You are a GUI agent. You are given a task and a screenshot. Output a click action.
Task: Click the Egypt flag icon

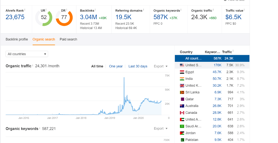pos(182,72)
